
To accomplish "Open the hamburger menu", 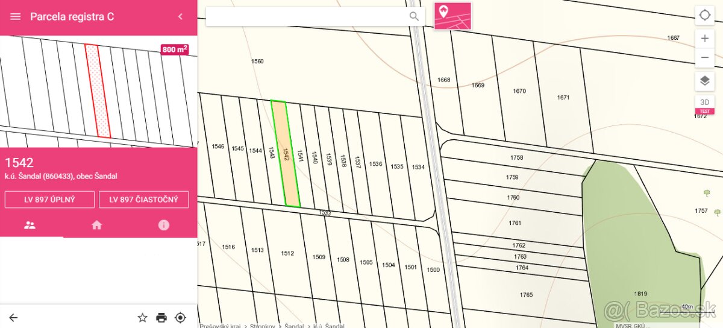I will [x=16, y=17].
